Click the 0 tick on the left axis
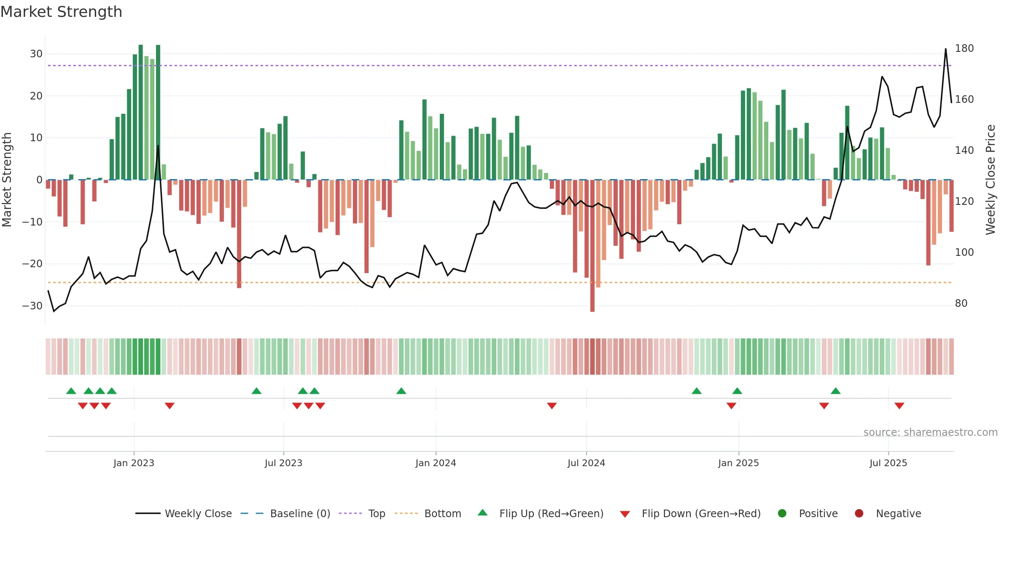Screen dimensions: 1012x569 tap(39, 180)
